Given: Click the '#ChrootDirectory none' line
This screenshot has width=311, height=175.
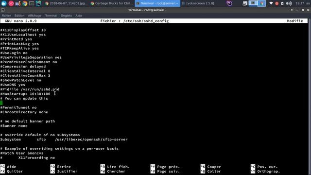Looking at the screenshot, I should pyautogui.click(x=24, y=112).
